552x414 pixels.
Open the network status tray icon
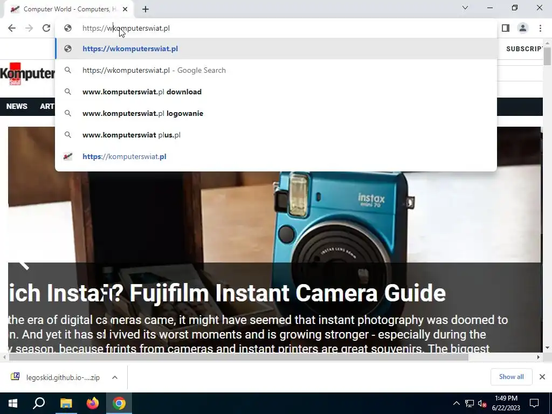coord(470,403)
